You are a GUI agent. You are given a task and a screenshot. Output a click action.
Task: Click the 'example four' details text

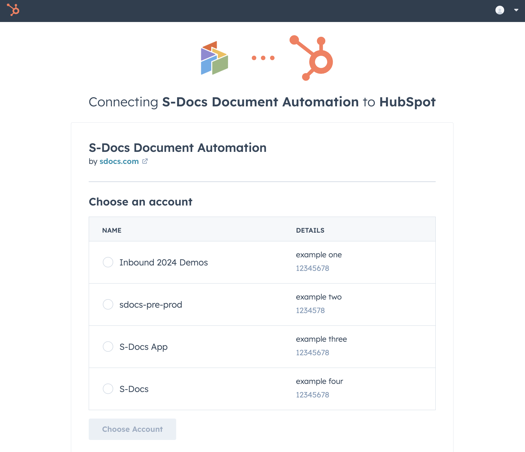[x=320, y=381]
